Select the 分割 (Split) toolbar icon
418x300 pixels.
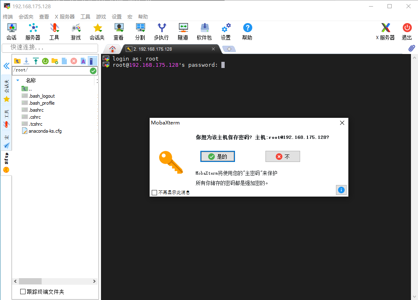[140, 31]
